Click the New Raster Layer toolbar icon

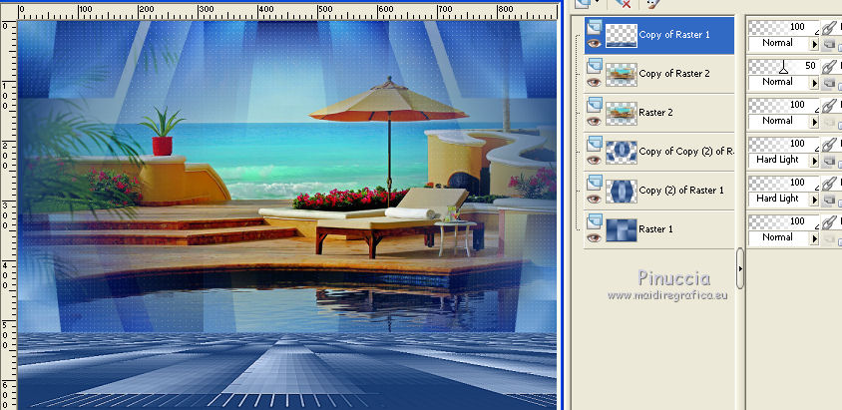click(583, 3)
